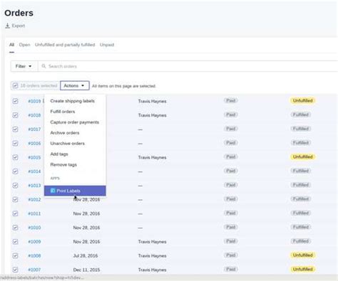
Task: Switch to the Open tab
Action: [x=24, y=45]
